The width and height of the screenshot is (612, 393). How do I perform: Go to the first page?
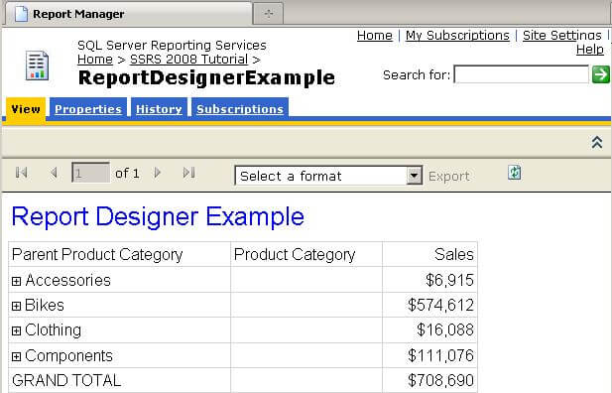point(22,173)
